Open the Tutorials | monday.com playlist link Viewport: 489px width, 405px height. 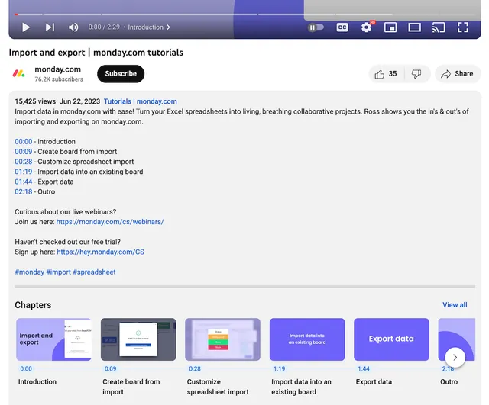tap(141, 101)
